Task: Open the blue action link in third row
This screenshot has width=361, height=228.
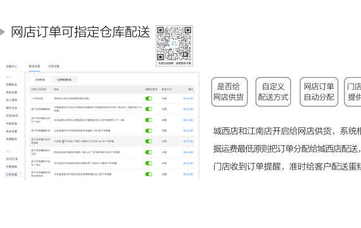Action: pos(188,120)
